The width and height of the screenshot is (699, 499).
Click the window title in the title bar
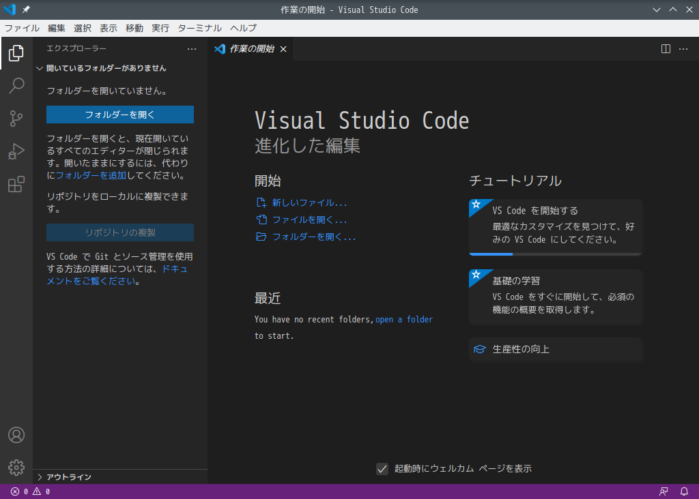[x=349, y=10]
